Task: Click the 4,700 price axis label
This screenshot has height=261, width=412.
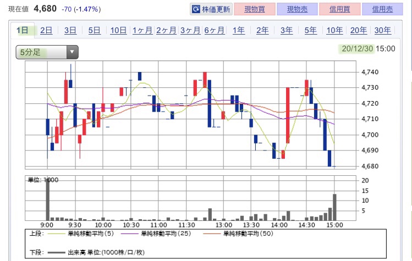Action: 370,135
